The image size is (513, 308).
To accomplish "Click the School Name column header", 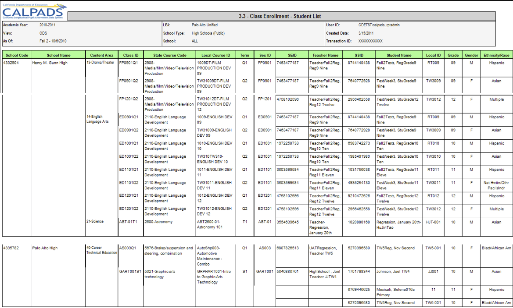I will point(58,55).
